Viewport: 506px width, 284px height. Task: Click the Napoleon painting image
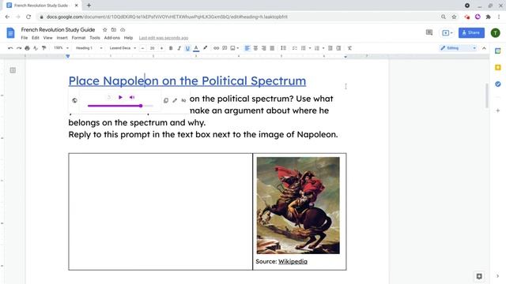click(298, 205)
